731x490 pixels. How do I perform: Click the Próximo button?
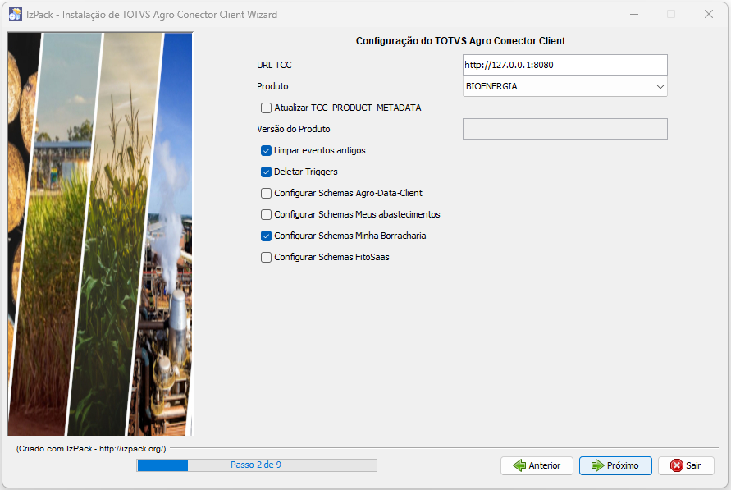(x=615, y=465)
